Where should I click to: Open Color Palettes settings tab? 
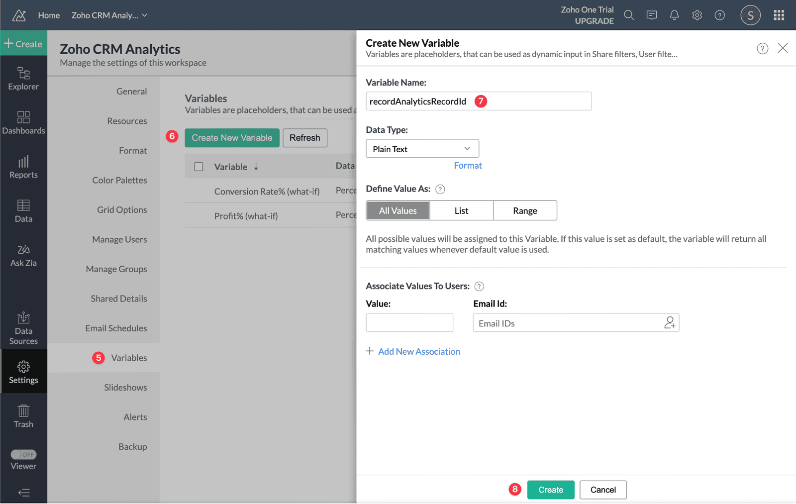119,180
